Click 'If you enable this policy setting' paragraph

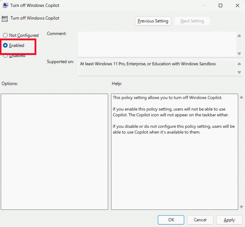171,112
